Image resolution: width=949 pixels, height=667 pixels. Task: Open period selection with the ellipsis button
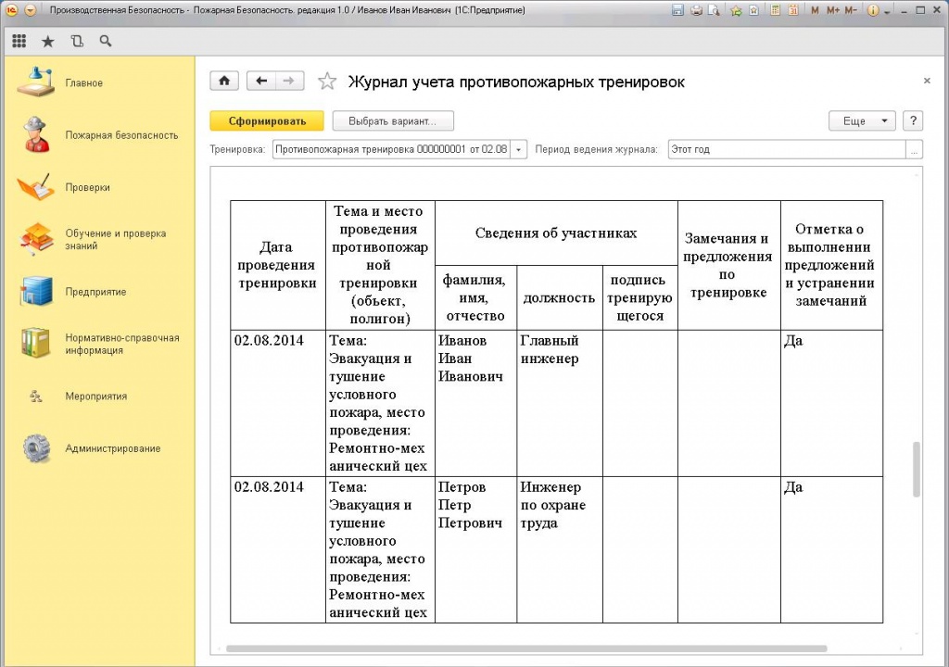coord(915,149)
